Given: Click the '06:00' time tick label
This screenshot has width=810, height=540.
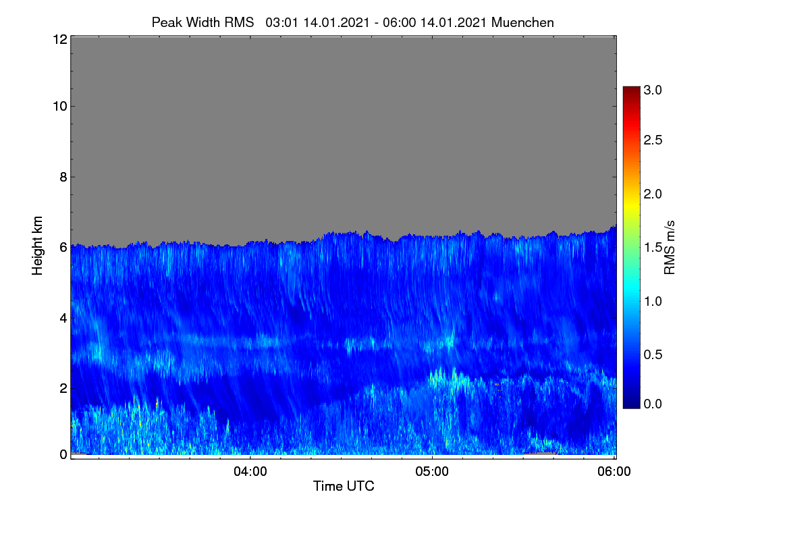Looking at the screenshot, I should [x=614, y=472].
